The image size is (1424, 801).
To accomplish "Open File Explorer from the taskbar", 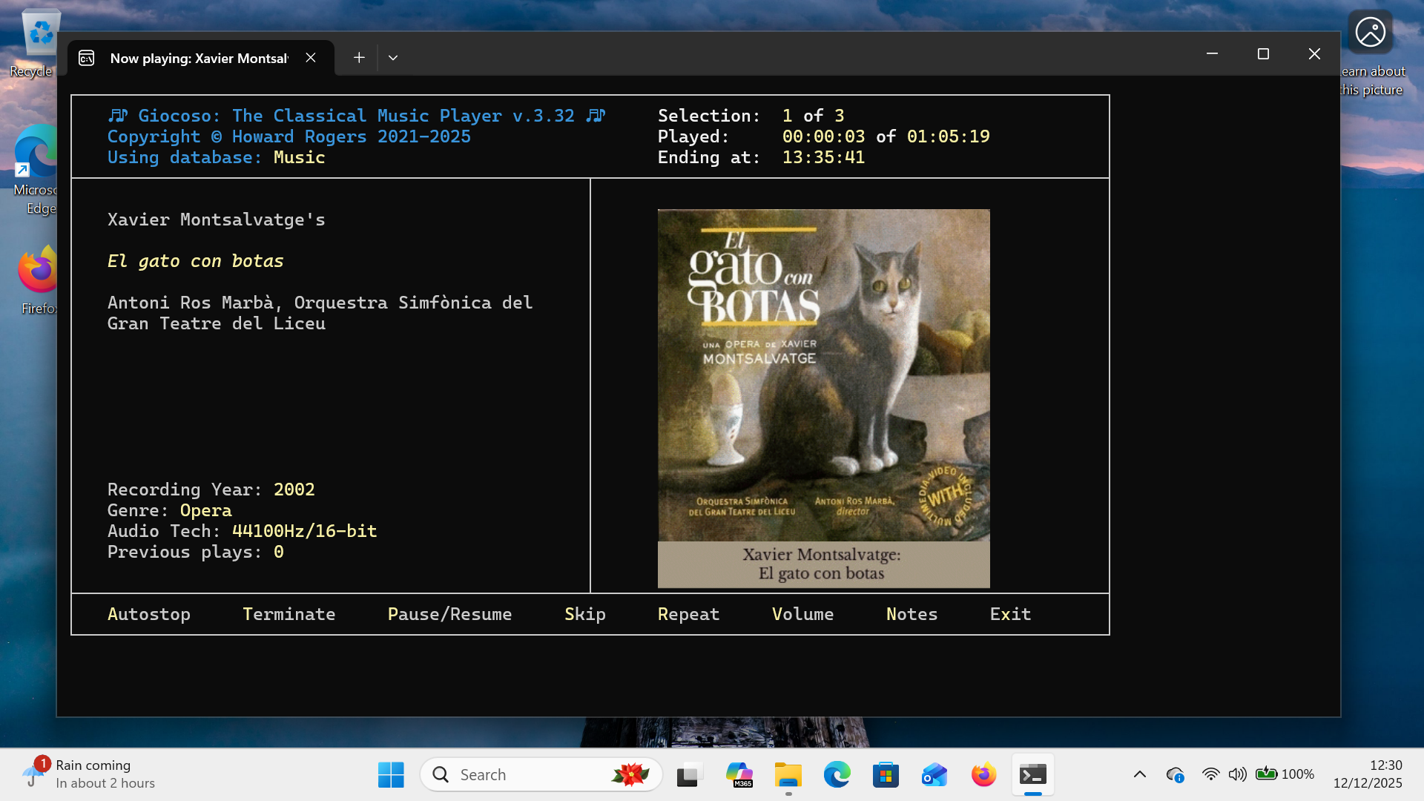I will point(788,774).
